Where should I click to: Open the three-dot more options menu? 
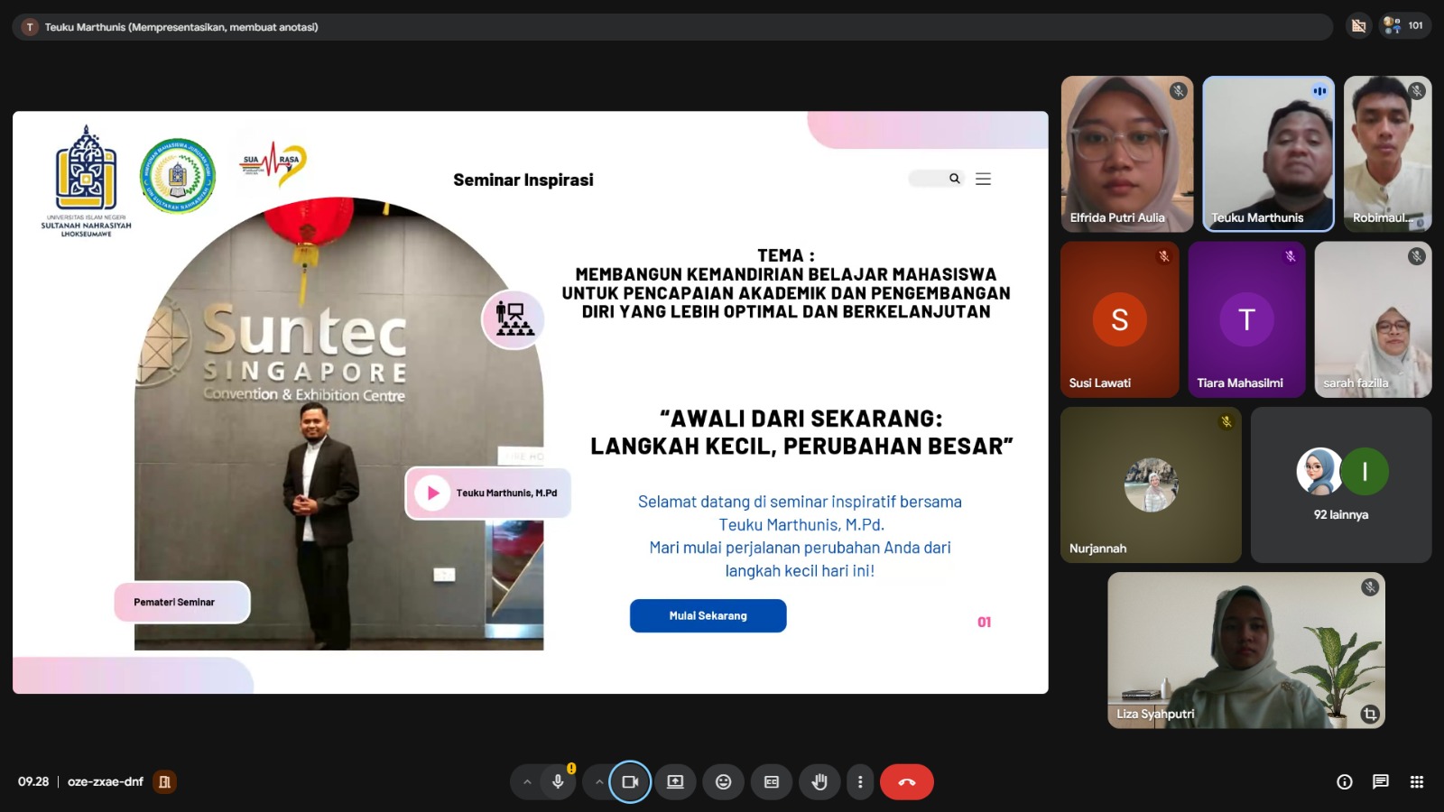coord(859,782)
